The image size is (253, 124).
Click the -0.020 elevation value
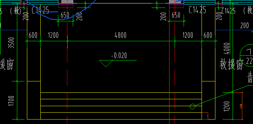[119, 56]
